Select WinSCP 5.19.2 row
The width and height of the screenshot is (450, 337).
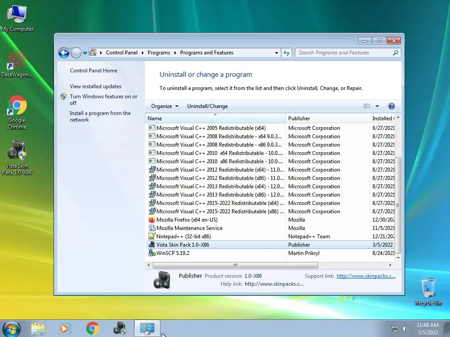click(x=270, y=253)
